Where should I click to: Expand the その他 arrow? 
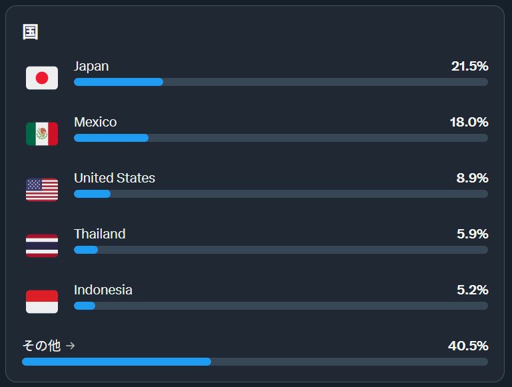tap(71, 346)
